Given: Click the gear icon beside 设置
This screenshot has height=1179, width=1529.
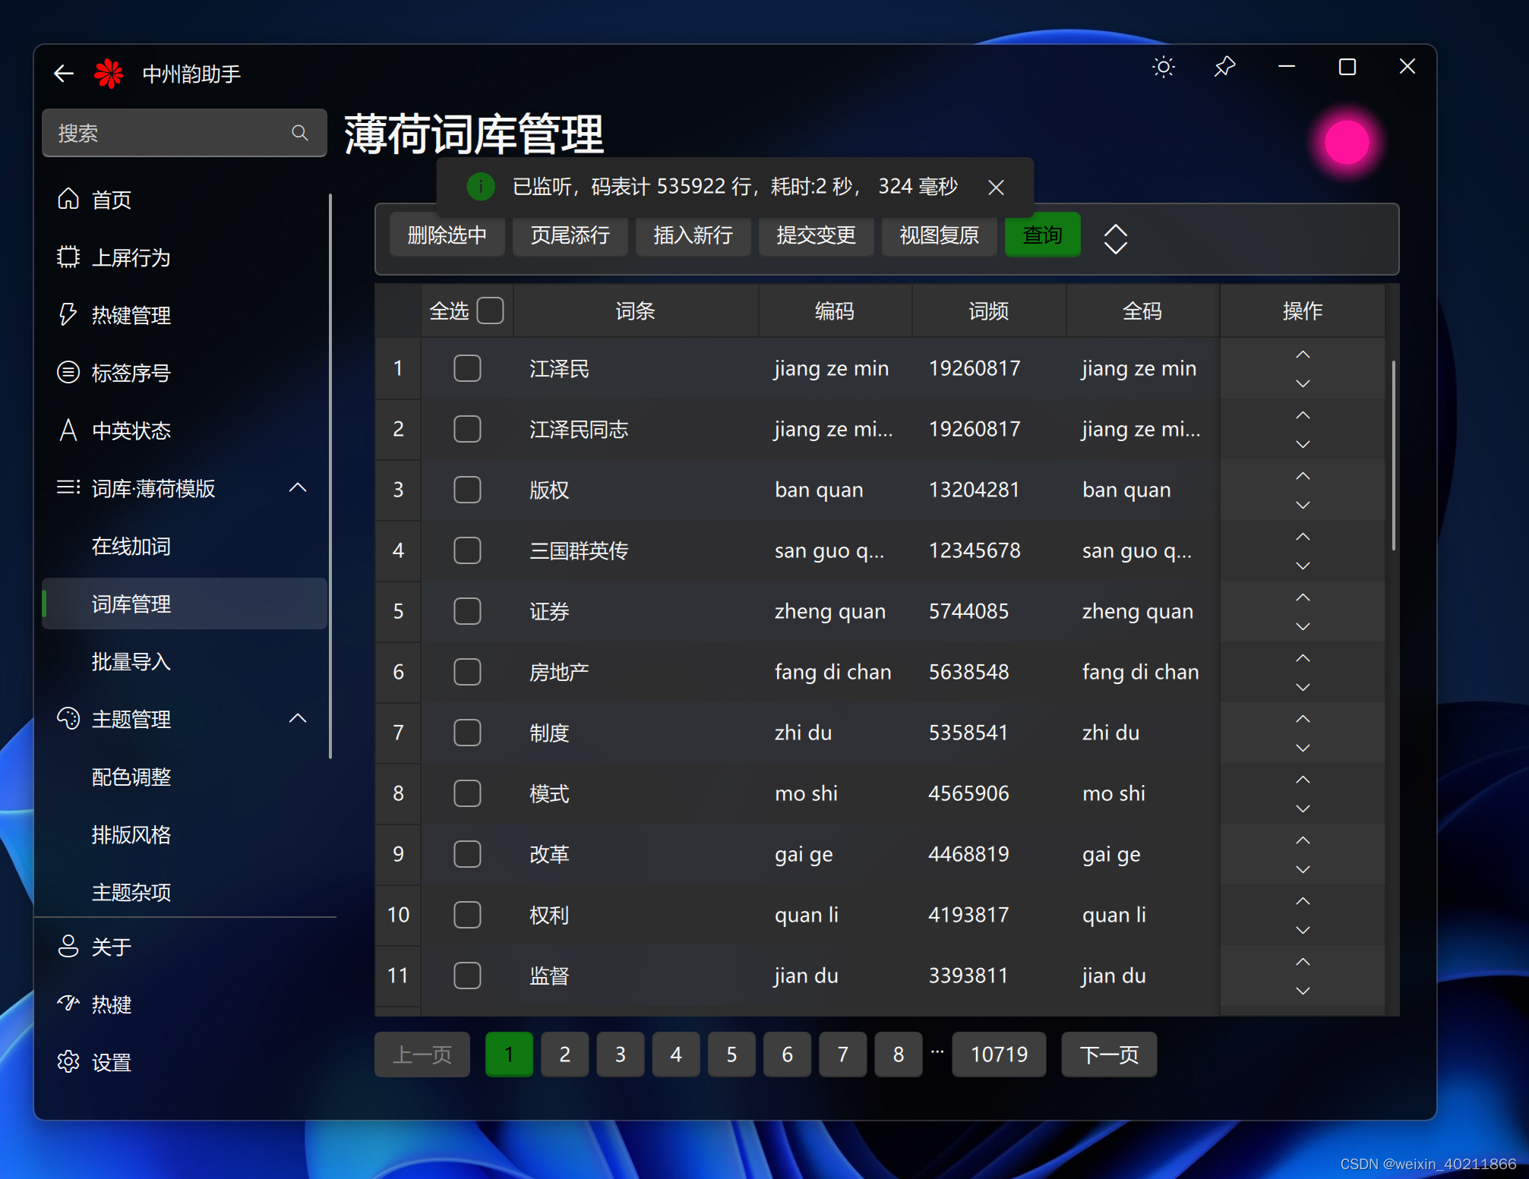Looking at the screenshot, I should click(68, 1061).
